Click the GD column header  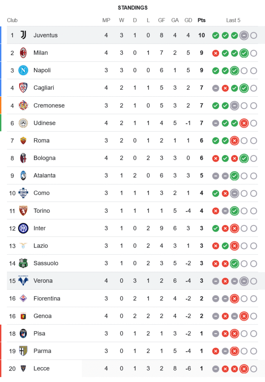188,20
